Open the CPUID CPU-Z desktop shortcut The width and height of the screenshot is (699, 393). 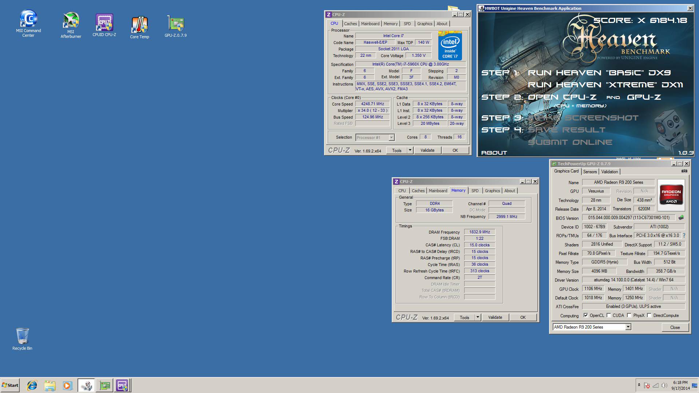pos(104,25)
